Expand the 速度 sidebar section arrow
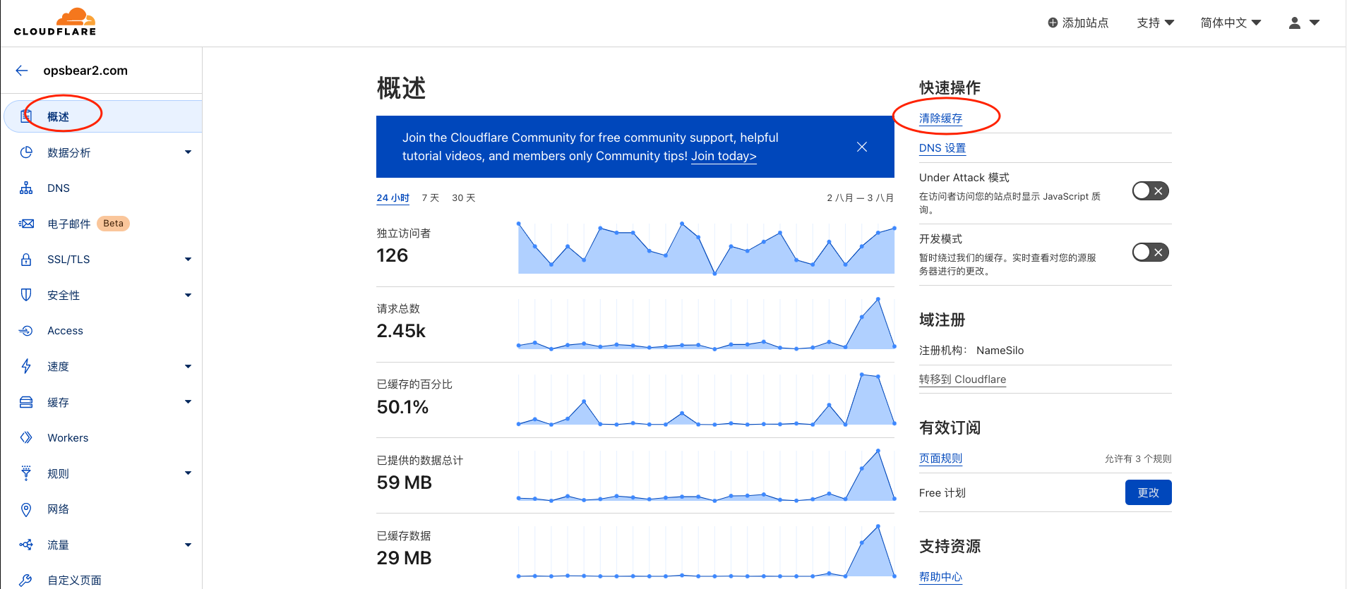1347x589 pixels. [188, 366]
